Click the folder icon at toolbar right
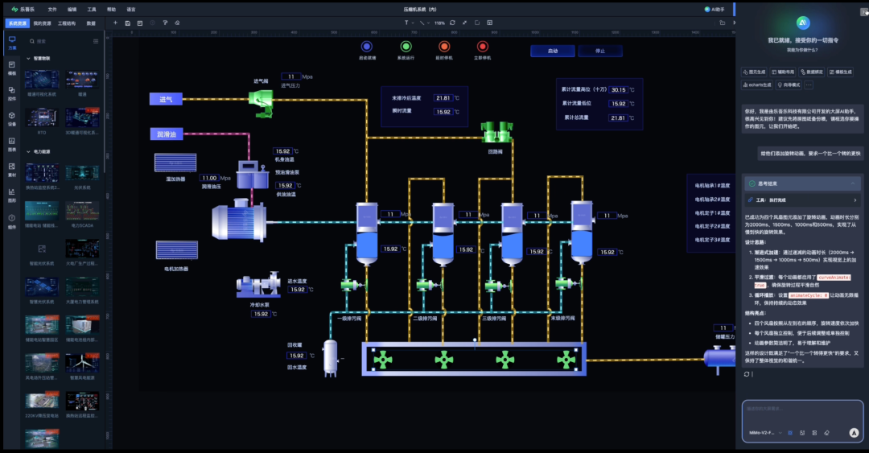This screenshot has width=869, height=453. tap(722, 23)
